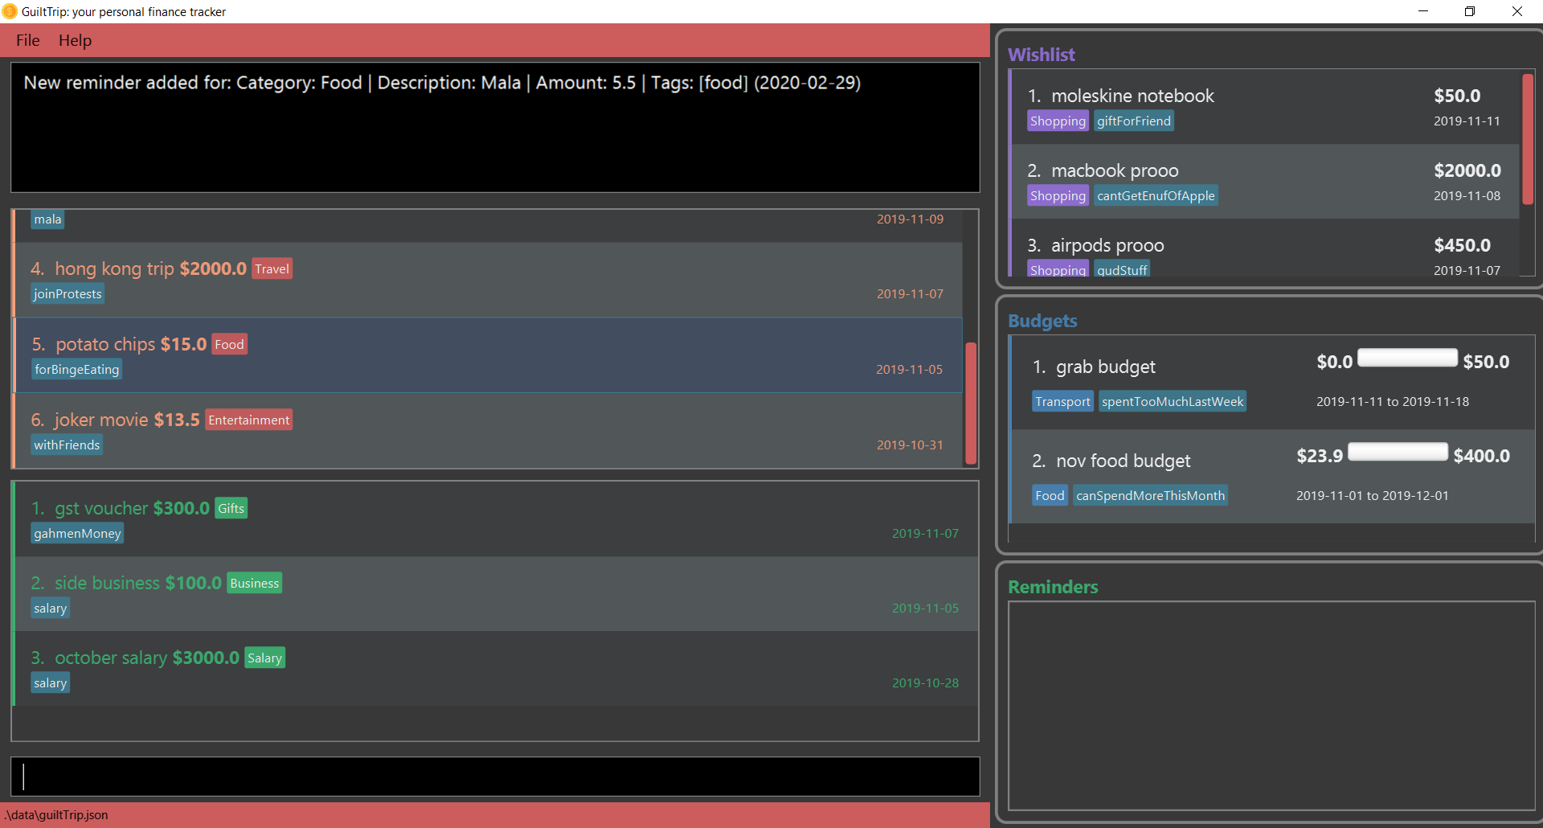Click the "Transport" budget tag
Screen dimensions: 1543x828
(x=1062, y=401)
